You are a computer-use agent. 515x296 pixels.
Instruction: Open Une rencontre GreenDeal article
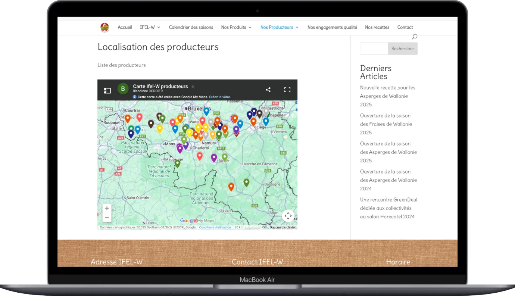(388, 208)
